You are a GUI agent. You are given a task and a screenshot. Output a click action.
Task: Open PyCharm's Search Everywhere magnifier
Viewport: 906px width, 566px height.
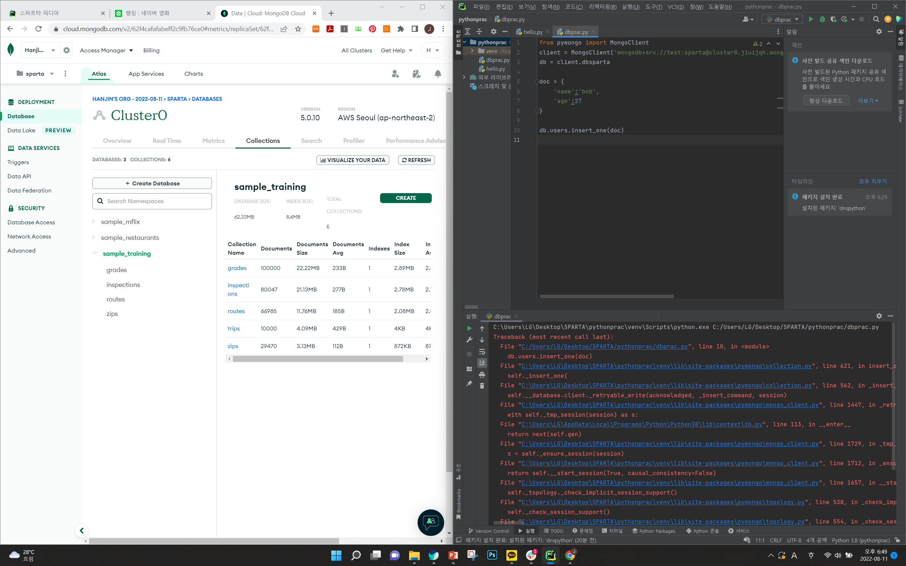point(876,19)
